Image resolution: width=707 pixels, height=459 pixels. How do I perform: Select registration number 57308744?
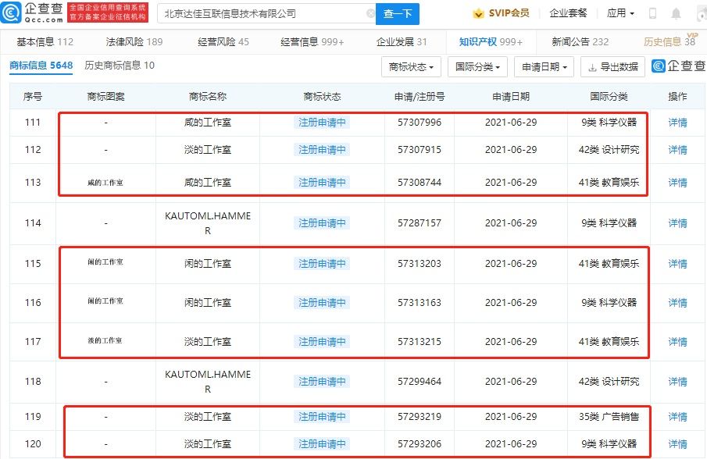420,183
